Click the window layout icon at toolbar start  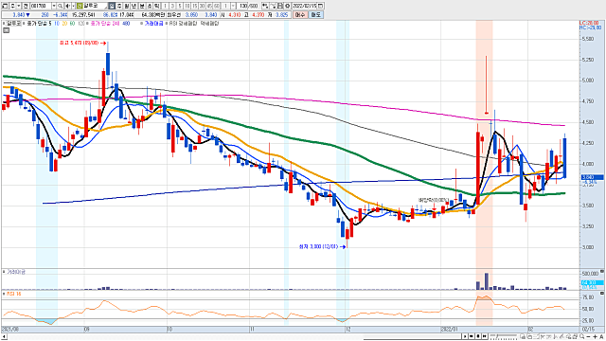(5, 6)
